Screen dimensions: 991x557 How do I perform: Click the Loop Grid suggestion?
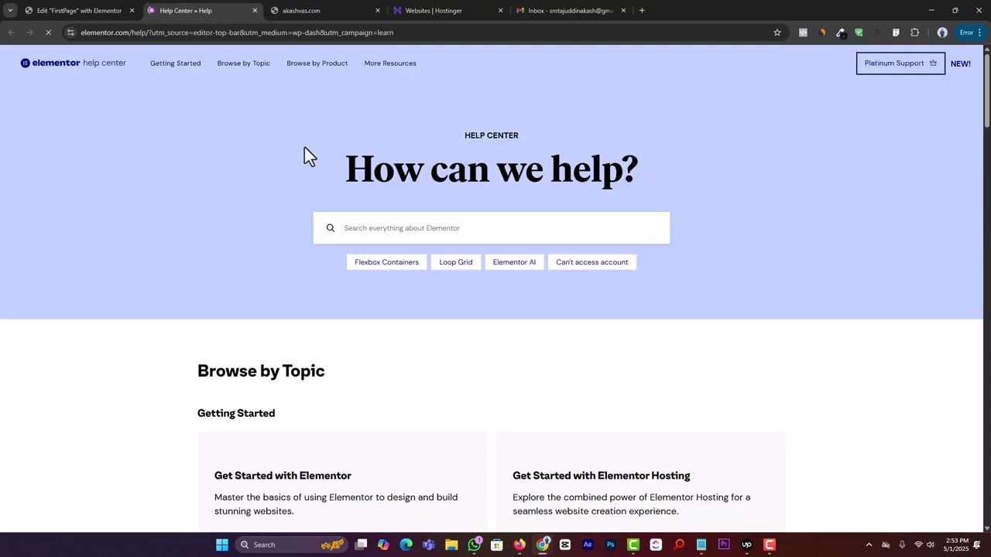point(455,262)
